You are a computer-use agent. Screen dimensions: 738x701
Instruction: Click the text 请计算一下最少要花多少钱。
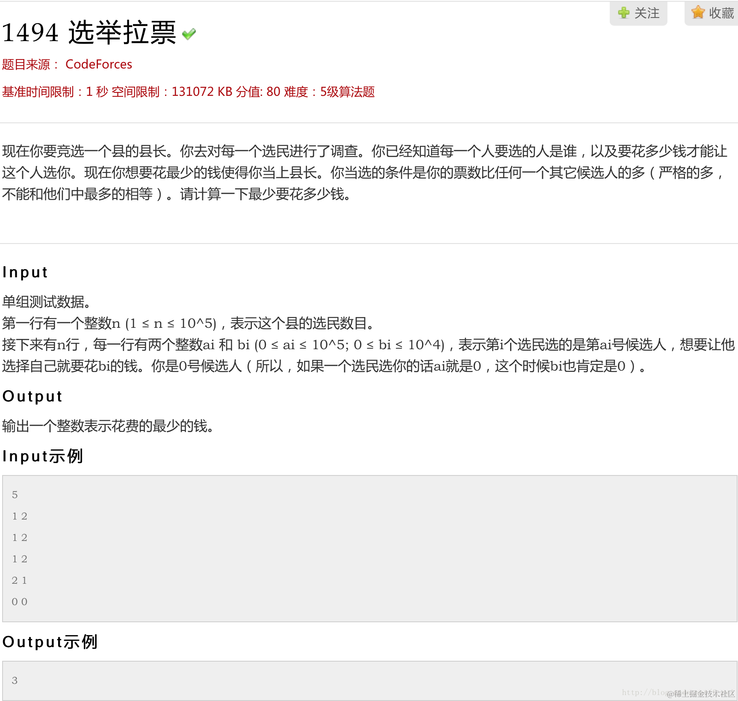click(x=266, y=194)
